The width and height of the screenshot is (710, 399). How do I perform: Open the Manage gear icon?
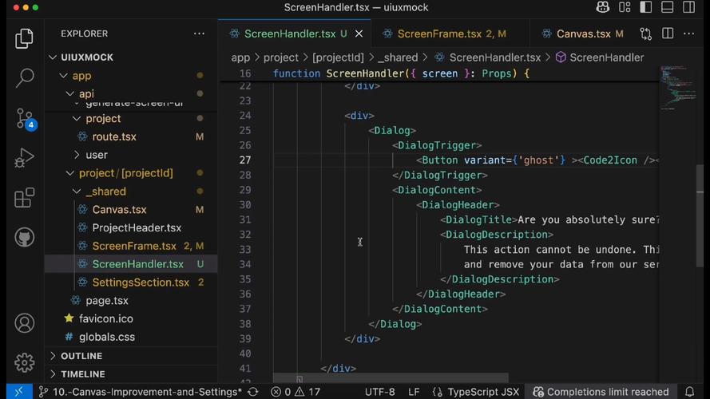point(25,362)
